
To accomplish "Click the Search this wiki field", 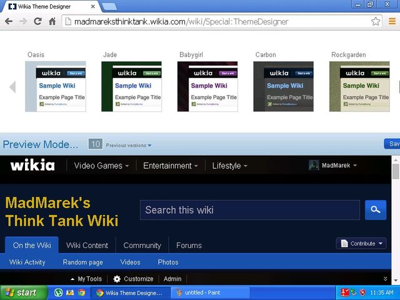I will [x=250, y=210].
